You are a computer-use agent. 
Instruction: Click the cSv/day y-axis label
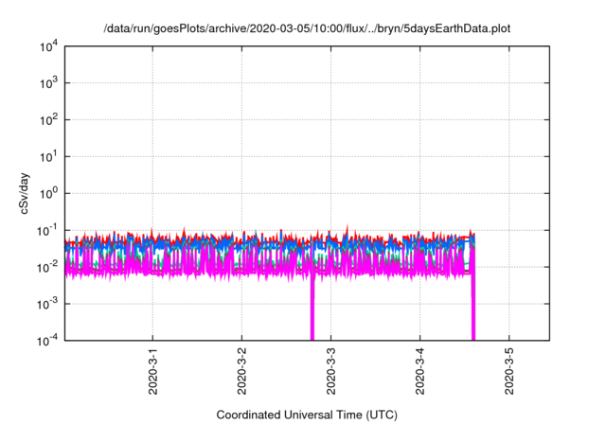coord(25,194)
